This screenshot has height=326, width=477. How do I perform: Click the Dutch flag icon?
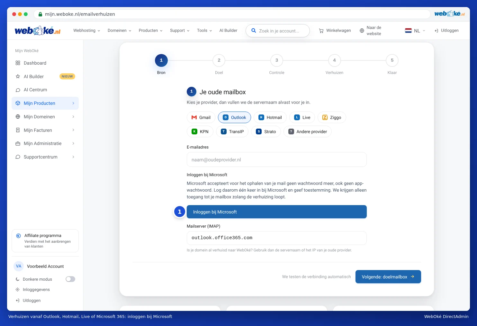point(408,31)
